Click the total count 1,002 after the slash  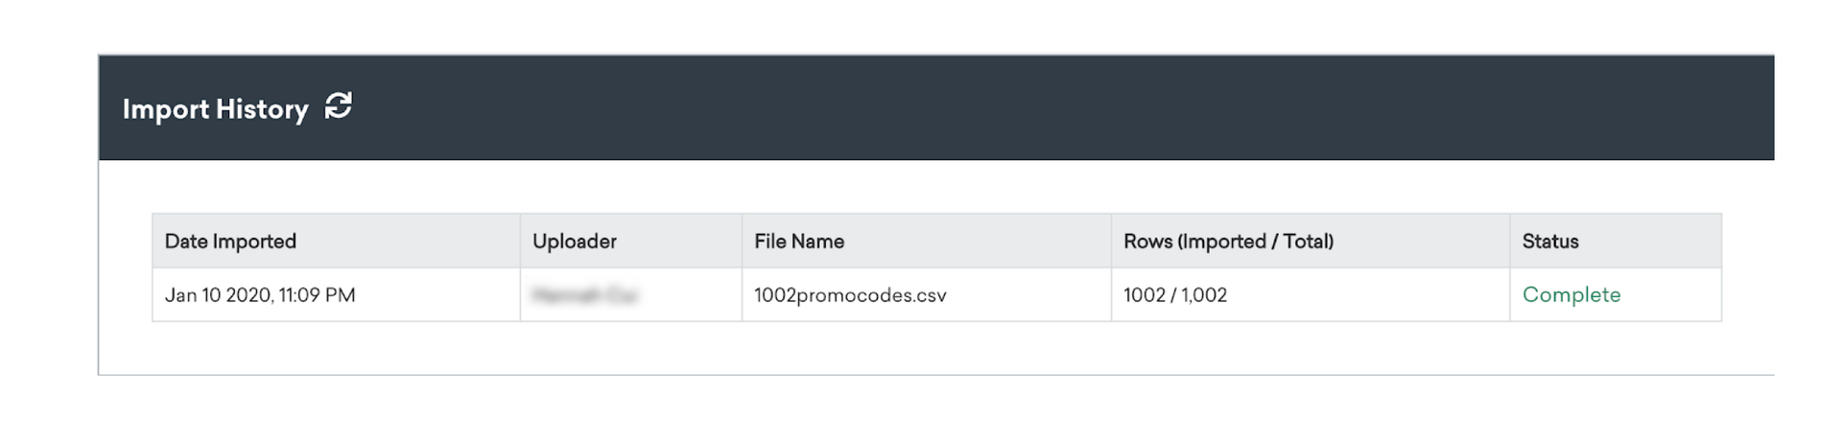(x=1204, y=295)
